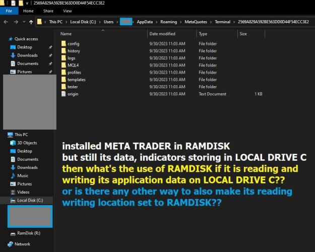Select the logs folder icon
Screen dimensions: 315x252
point(64,58)
